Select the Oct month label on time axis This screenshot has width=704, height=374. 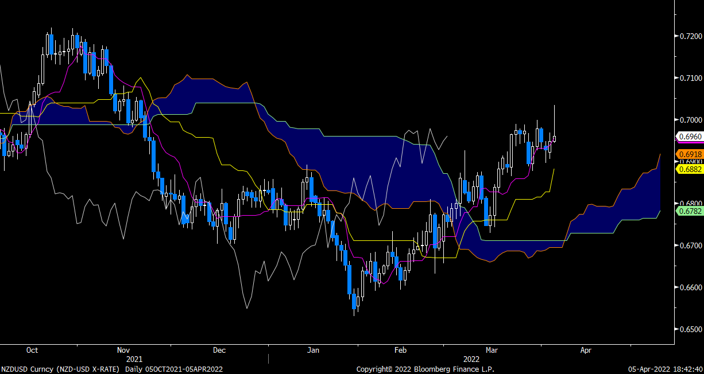click(32, 350)
